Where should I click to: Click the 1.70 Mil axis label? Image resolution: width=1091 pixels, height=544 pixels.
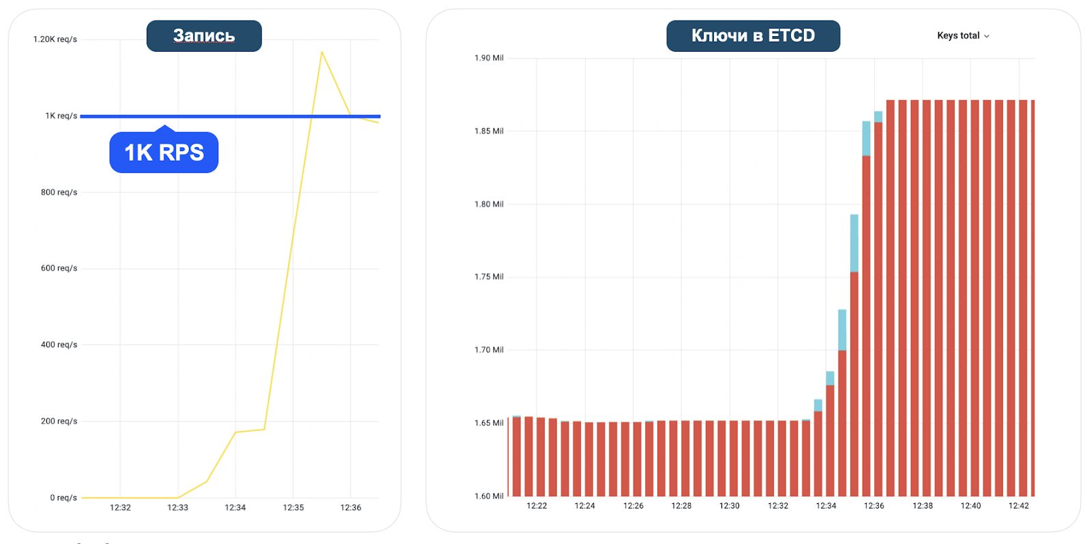[x=489, y=350]
